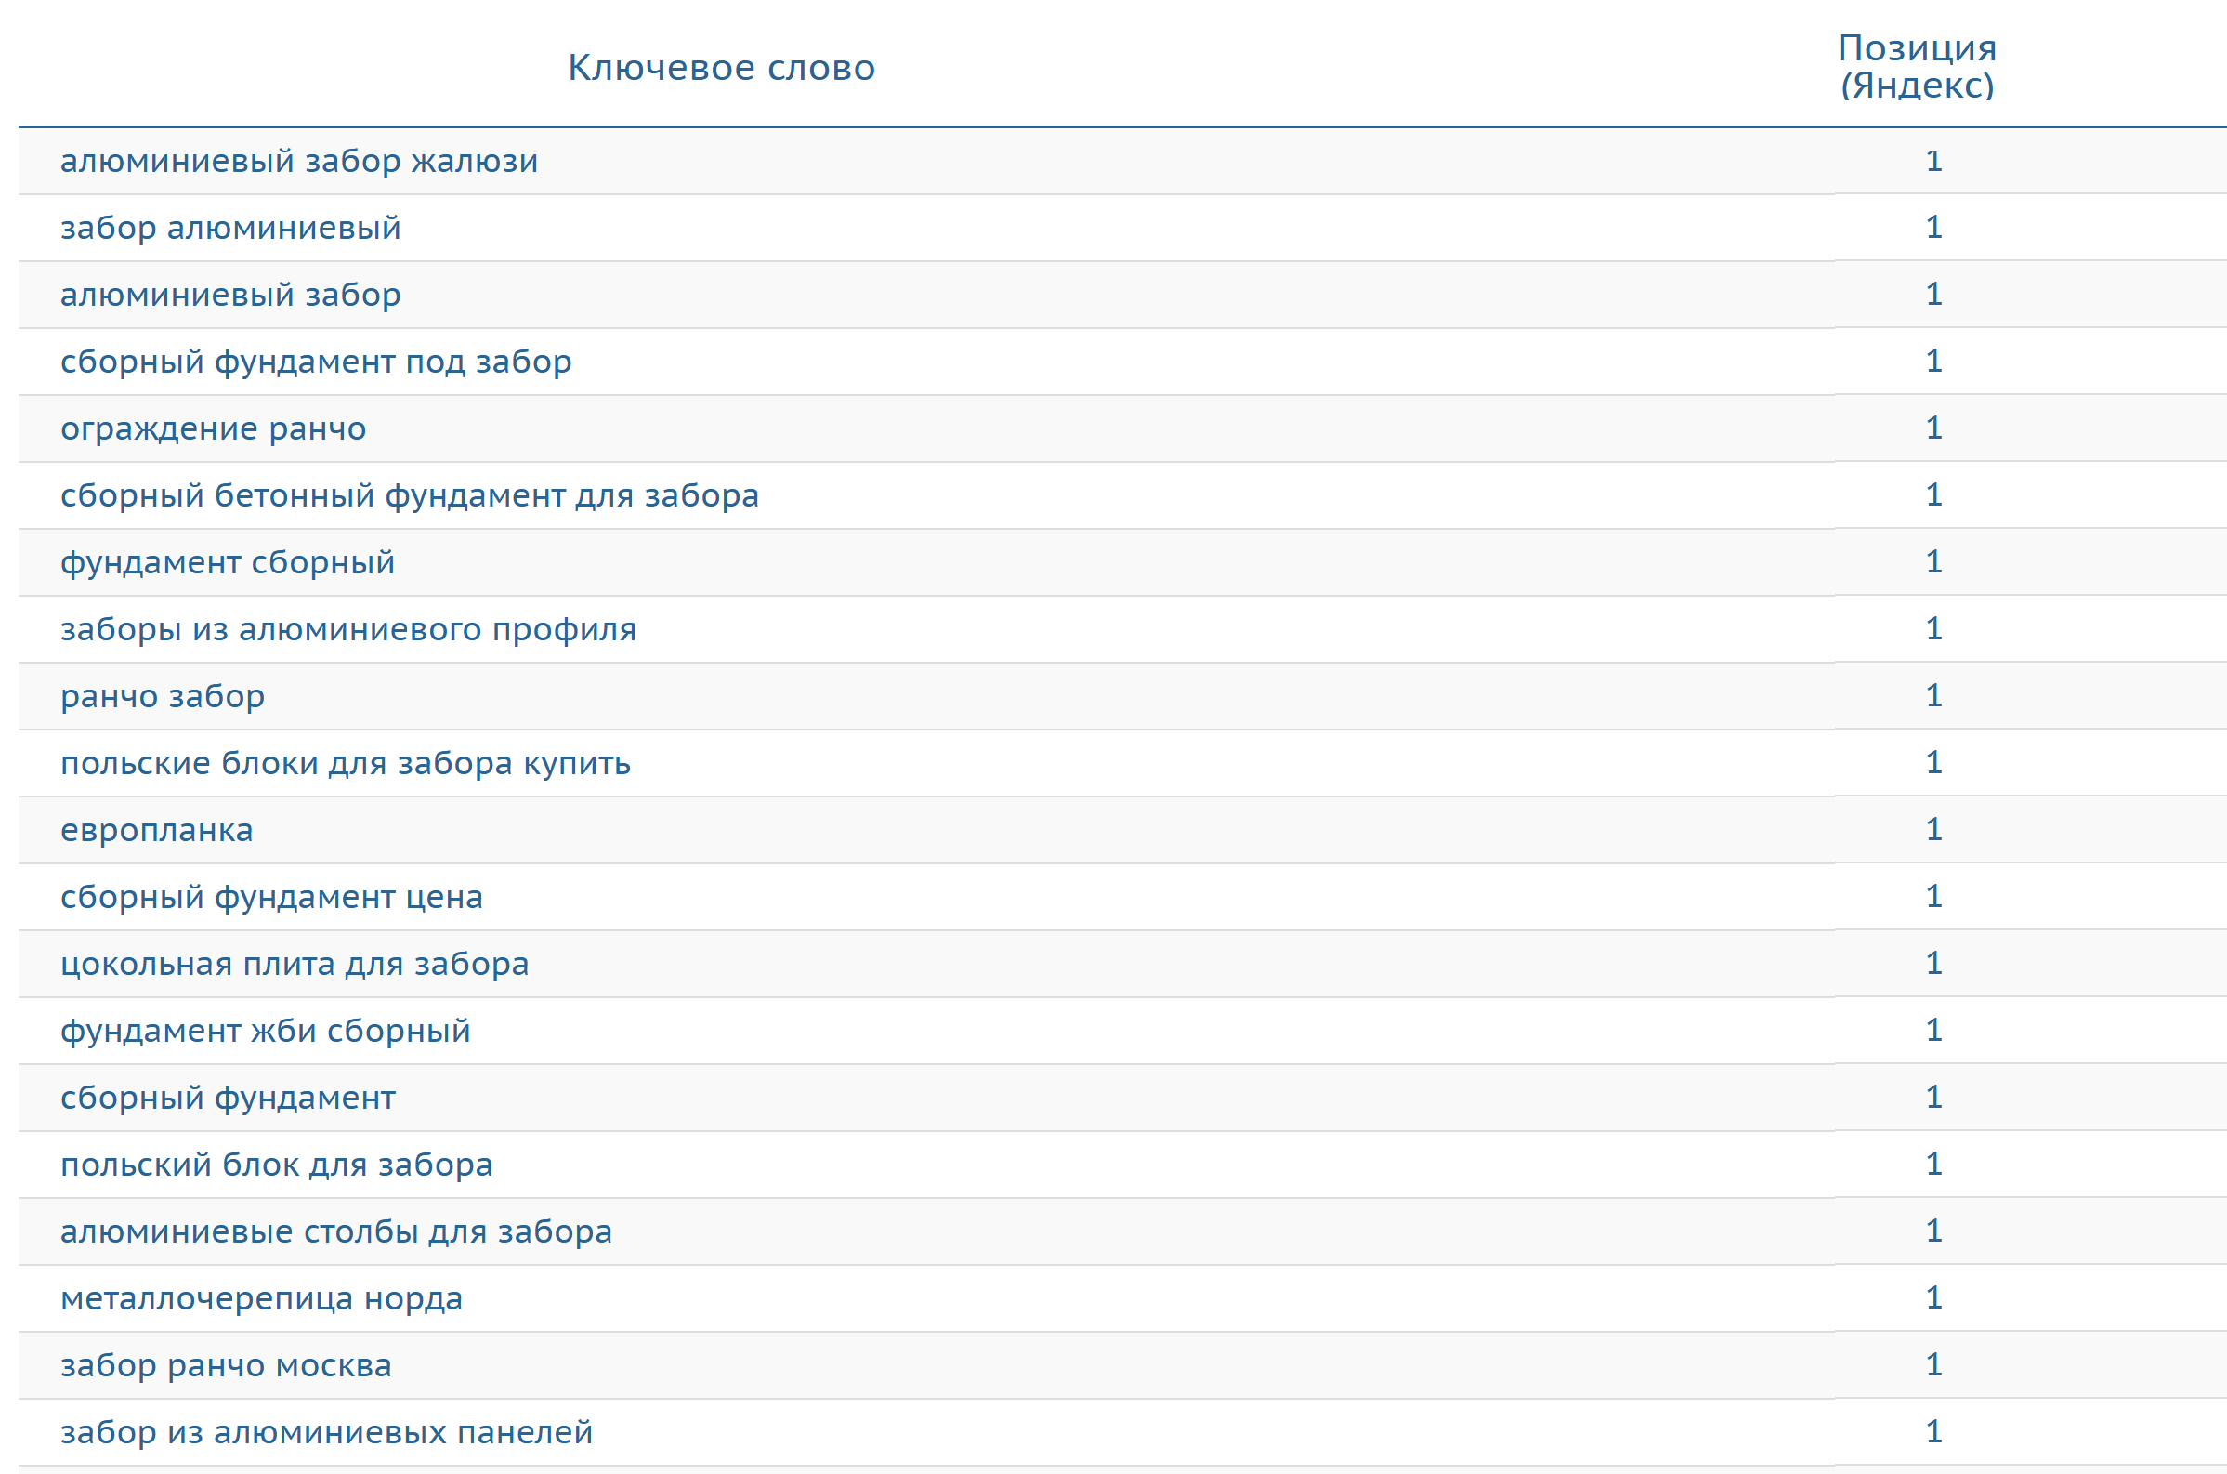2227x1474 pixels.
Task: Select keyword 'металлочерепица норда'
Action: 261,1298
